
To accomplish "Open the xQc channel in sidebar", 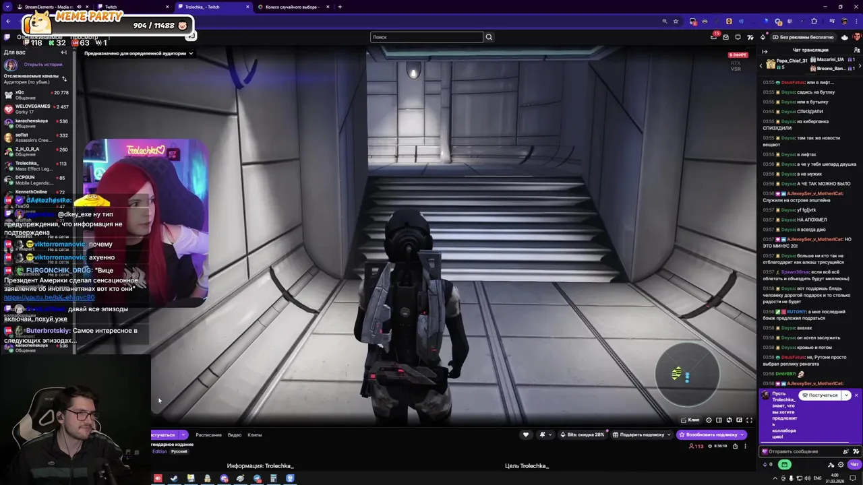I will 37,95.
